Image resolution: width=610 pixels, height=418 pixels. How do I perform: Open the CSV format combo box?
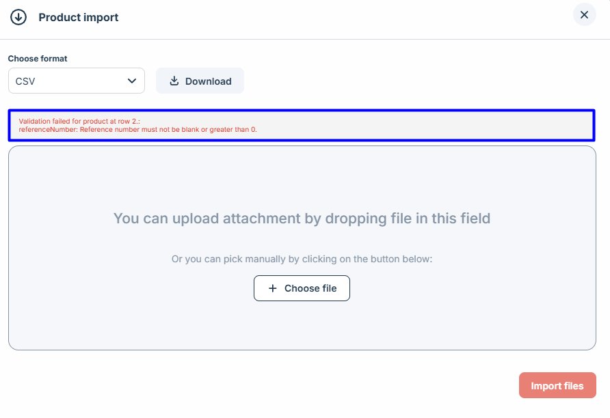tap(77, 81)
